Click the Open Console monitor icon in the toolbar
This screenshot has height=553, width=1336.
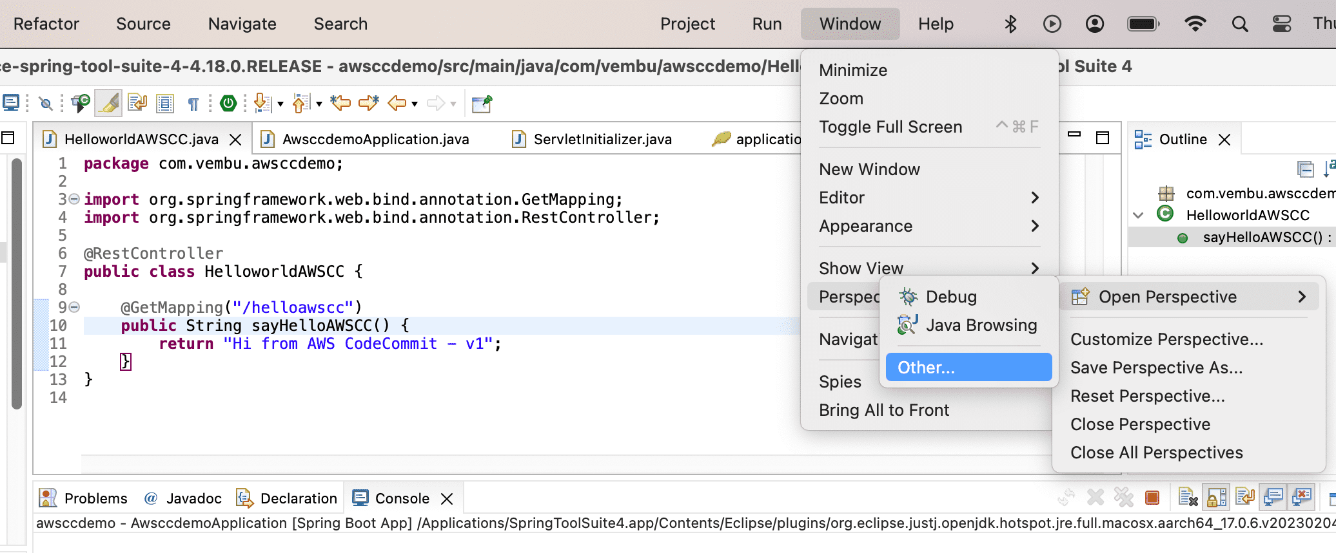click(x=11, y=103)
